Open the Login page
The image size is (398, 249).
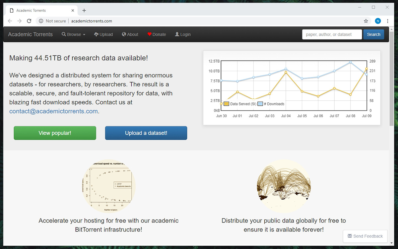point(183,34)
